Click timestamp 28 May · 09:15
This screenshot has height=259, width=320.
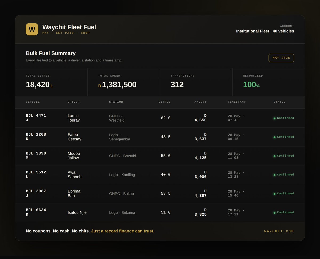236,137
